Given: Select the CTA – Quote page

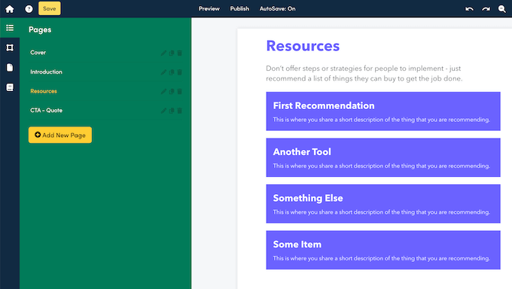Looking at the screenshot, I should [x=46, y=111].
